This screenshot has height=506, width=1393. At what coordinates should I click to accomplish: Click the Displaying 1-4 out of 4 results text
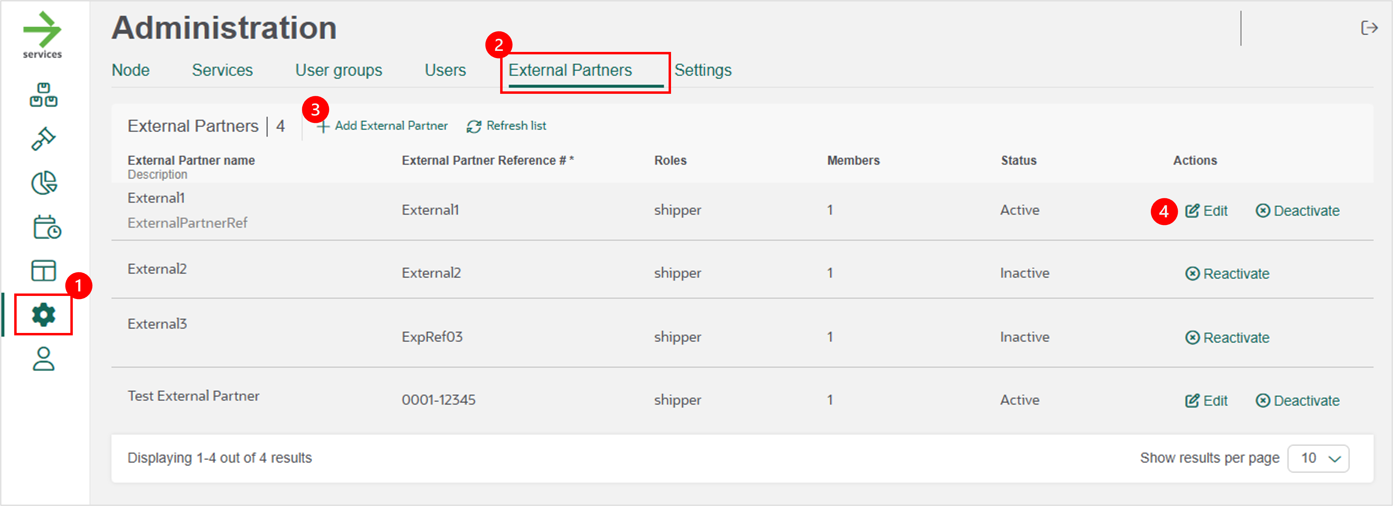click(219, 458)
